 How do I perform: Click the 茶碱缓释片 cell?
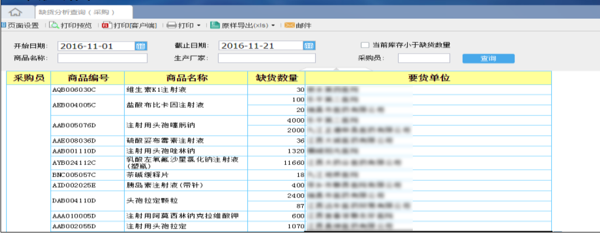click(186, 175)
